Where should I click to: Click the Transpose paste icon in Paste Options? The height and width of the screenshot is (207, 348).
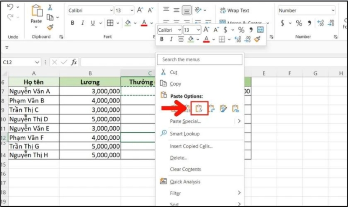[x=212, y=108]
